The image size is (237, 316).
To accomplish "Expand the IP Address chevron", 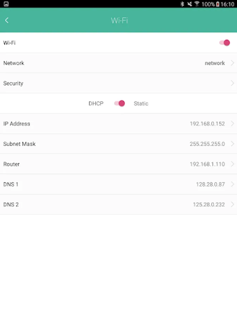I will click(232, 124).
